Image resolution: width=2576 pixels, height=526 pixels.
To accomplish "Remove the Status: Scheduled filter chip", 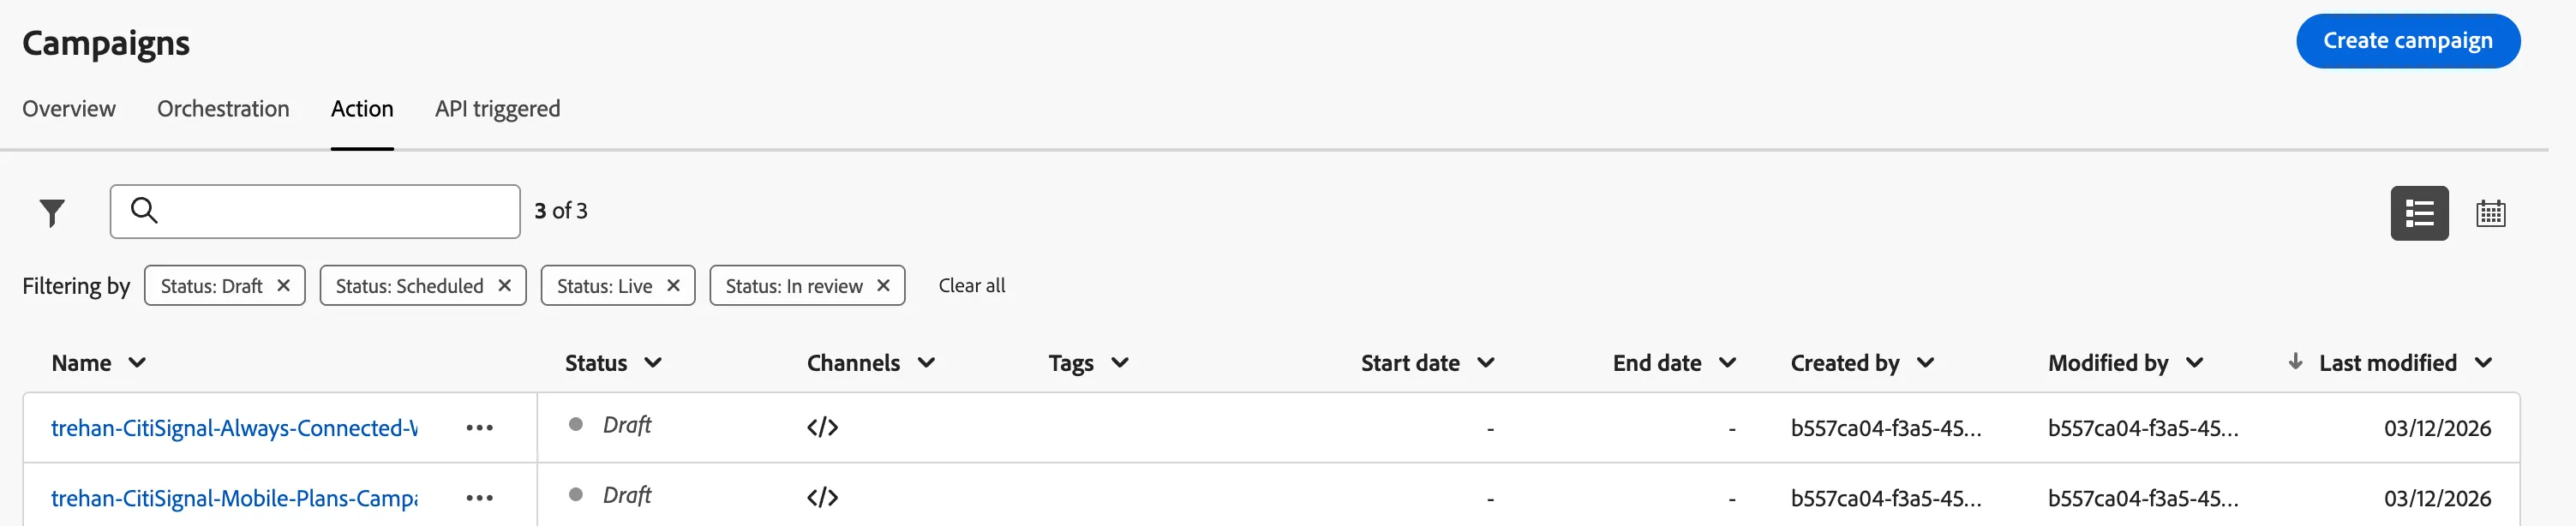I will pyautogui.click(x=505, y=286).
